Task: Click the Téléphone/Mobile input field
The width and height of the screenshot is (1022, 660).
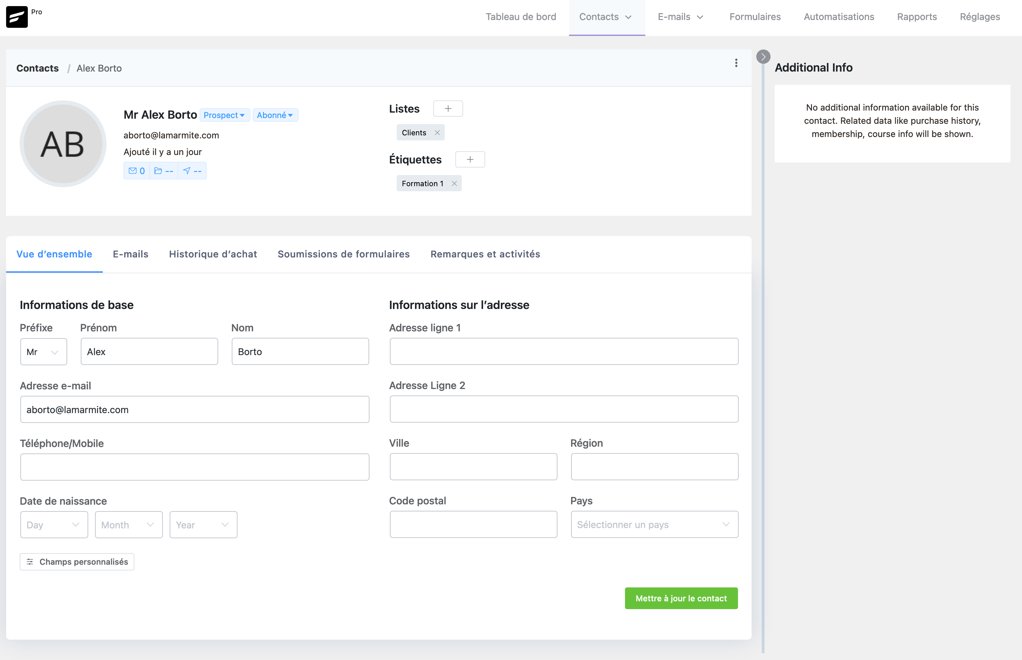Action: (195, 467)
